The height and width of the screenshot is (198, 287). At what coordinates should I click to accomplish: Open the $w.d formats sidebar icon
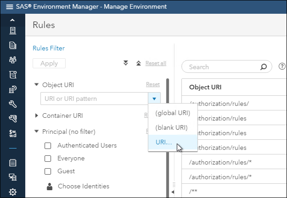(x=13, y=133)
